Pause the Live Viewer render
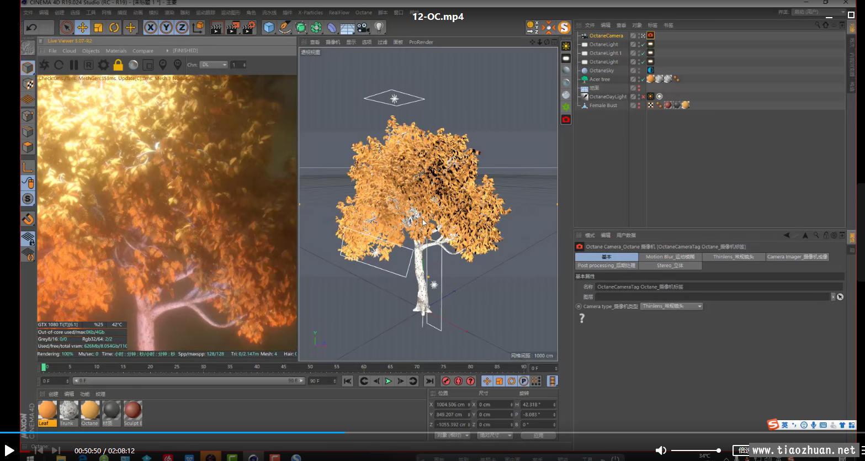 [74, 65]
